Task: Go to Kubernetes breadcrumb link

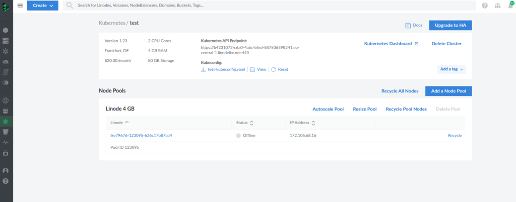Action: 112,23
